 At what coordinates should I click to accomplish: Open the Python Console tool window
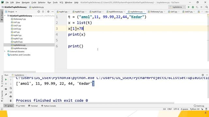click(49, 106)
